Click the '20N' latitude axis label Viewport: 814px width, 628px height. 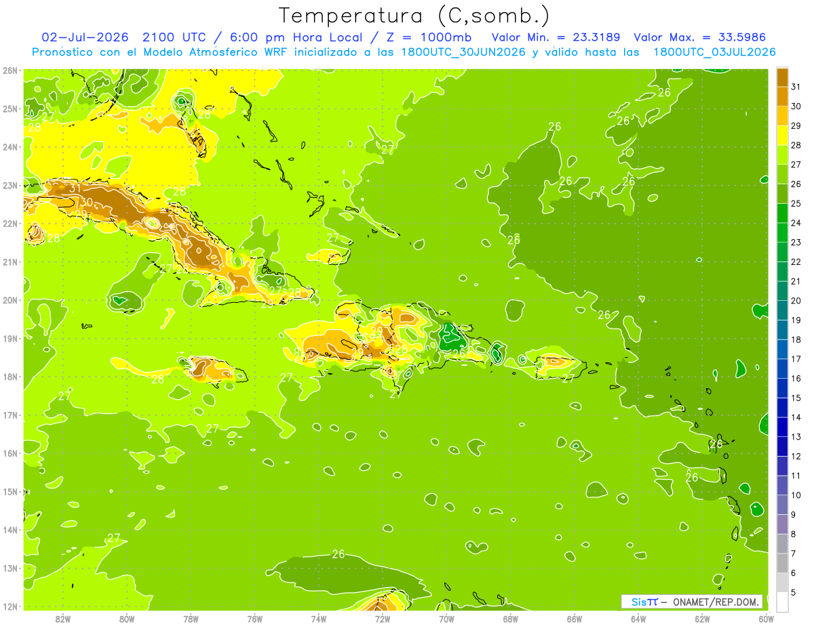[9, 300]
